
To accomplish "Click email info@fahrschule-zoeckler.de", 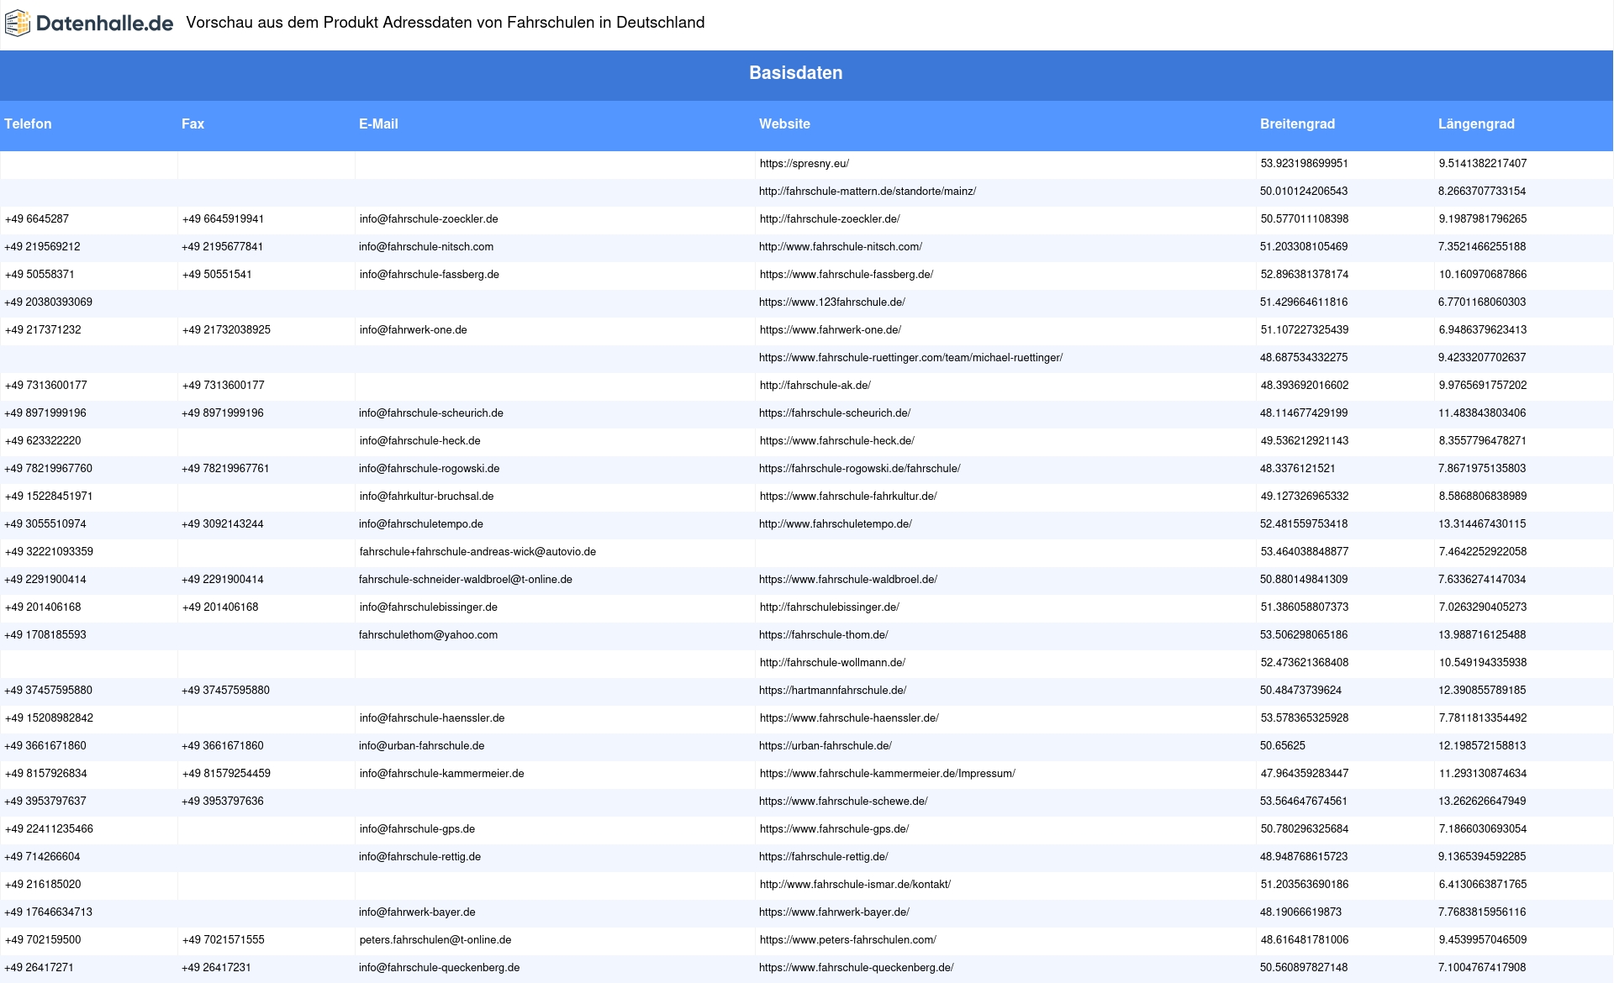I will coord(429,219).
